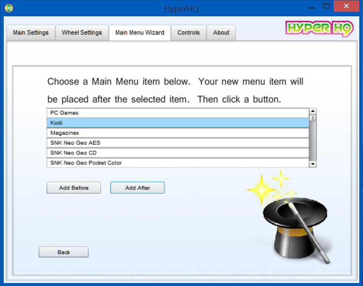Go to the Controls tab
Viewport: 363px width, 286px height.
tap(189, 33)
